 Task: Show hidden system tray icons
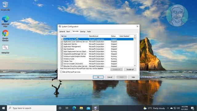168,108
